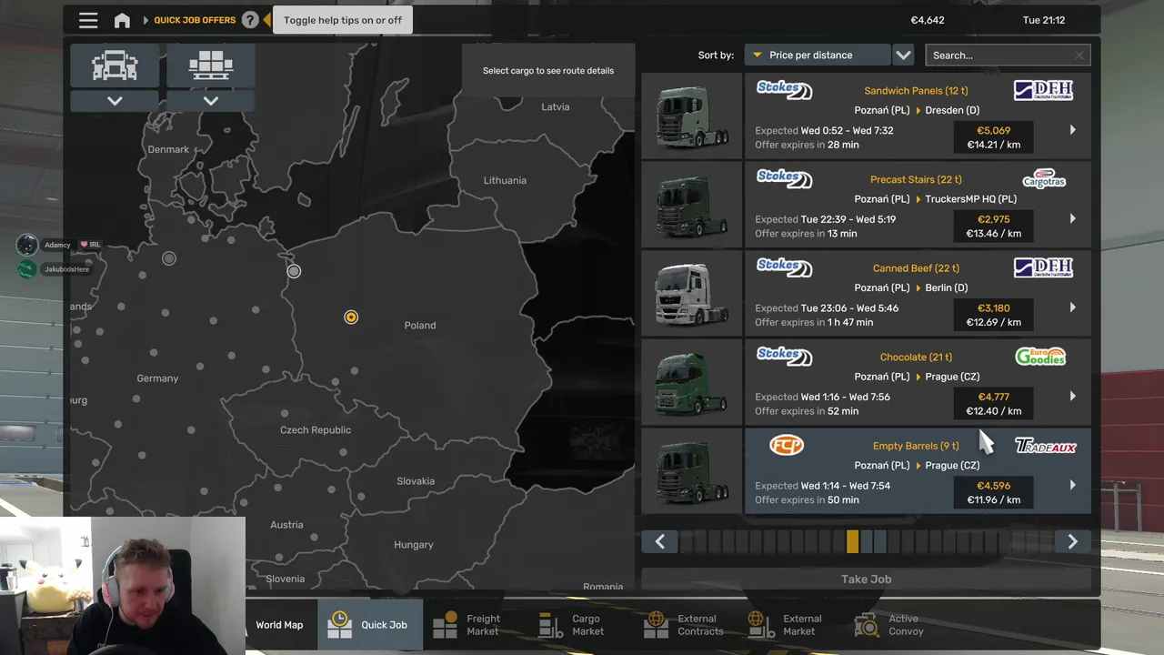The image size is (1164, 655).
Task: Click Tradeaux logo on Empty Barrels job
Action: [x=1046, y=446]
